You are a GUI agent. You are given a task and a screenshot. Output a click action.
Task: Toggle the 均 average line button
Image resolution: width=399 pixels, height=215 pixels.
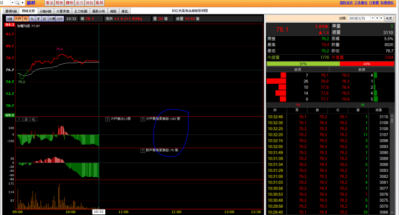click(x=25, y=19)
